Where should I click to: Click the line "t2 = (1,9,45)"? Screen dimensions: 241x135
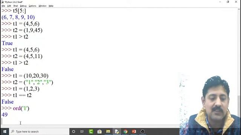[27, 30]
